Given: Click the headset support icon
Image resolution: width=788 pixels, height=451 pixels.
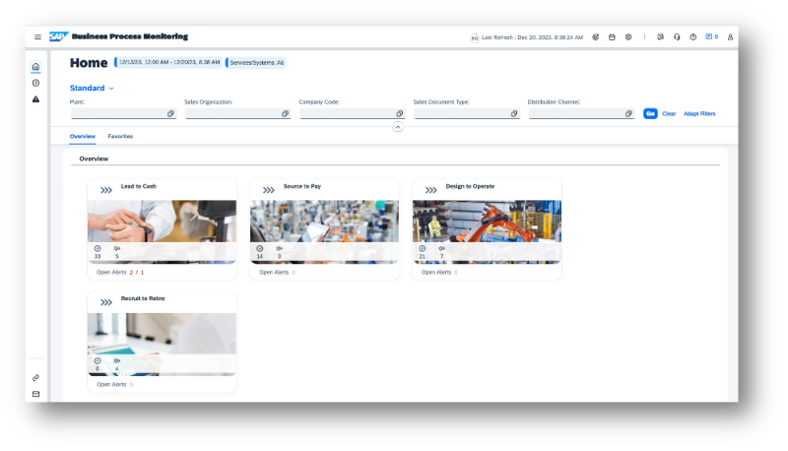Looking at the screenshot, I should [x=677, y=36].
